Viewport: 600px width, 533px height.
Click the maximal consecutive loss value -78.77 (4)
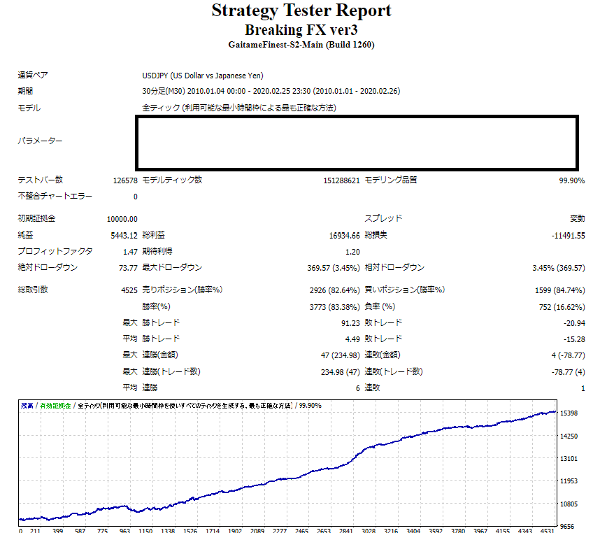(x=569, y=372)
